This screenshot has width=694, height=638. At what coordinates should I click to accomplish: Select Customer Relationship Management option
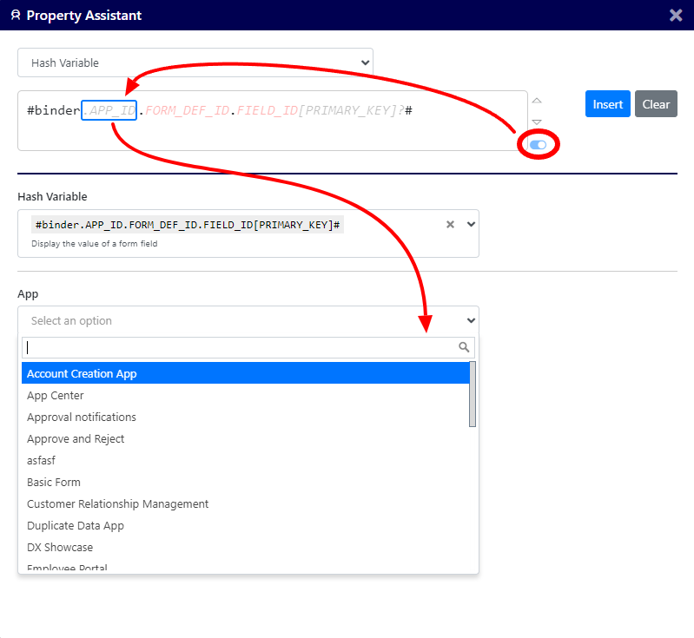tap(118, 503)
